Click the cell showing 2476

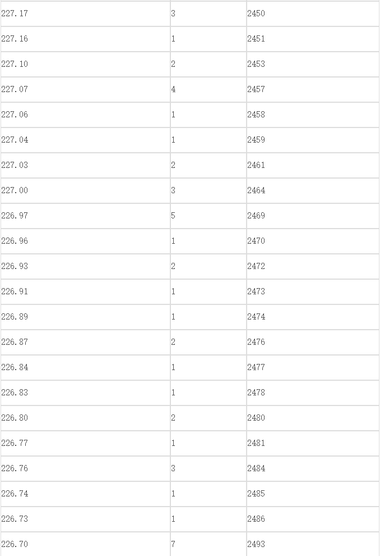pyautogui.click(x=313, y=342)
